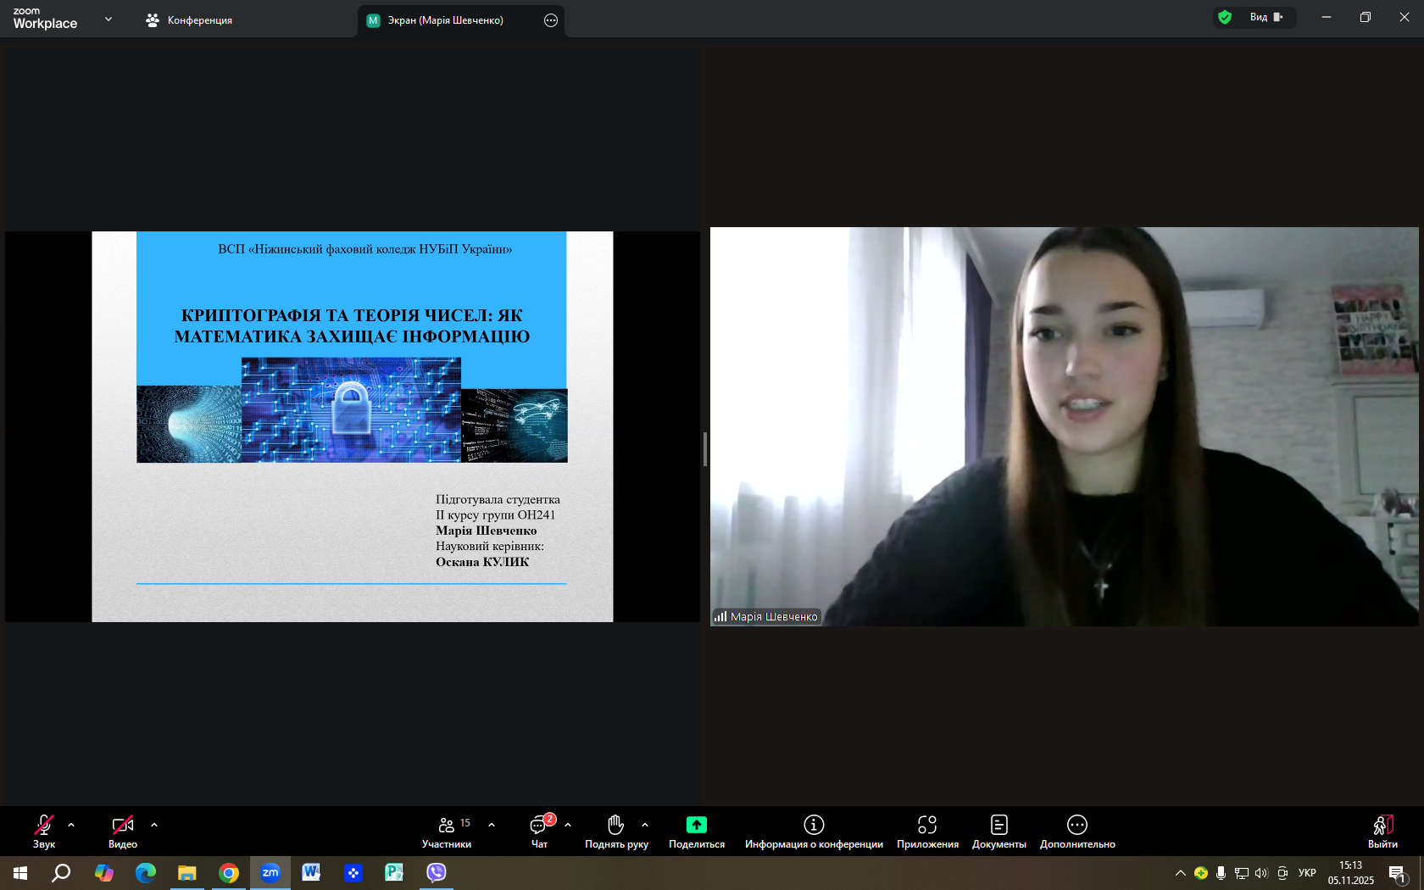The height and width of the screenshot is (890, 1424).
Task: Open the Документы panel
Action: [x=998, y=831]
